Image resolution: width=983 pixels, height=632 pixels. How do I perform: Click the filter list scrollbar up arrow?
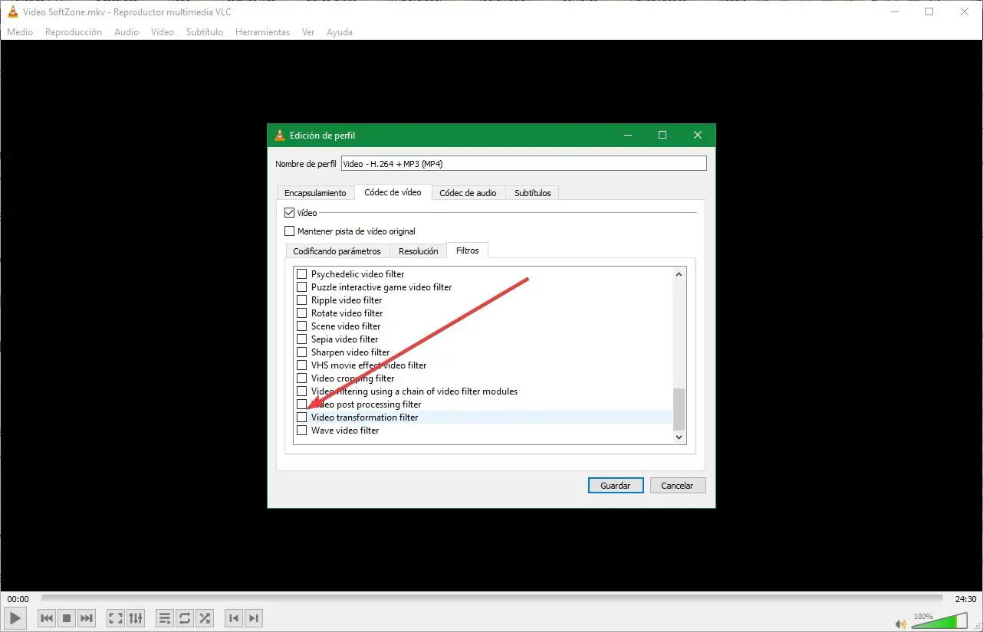click(679, 274)
